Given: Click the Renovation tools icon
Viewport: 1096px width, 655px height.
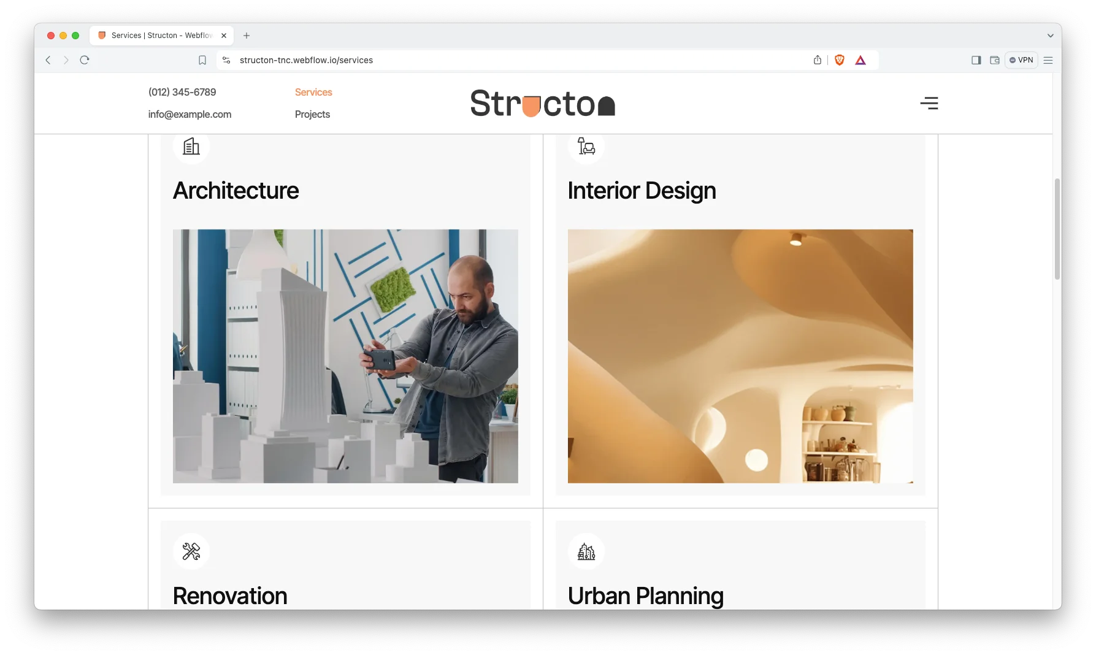Looking at the screenshot, I should point(191,551).
